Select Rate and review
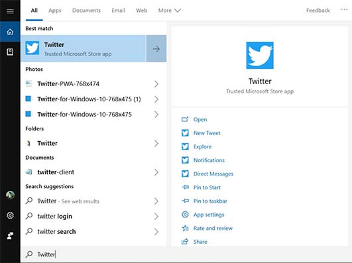The width and height of the screenshot is (352, 263). (213, 228)
